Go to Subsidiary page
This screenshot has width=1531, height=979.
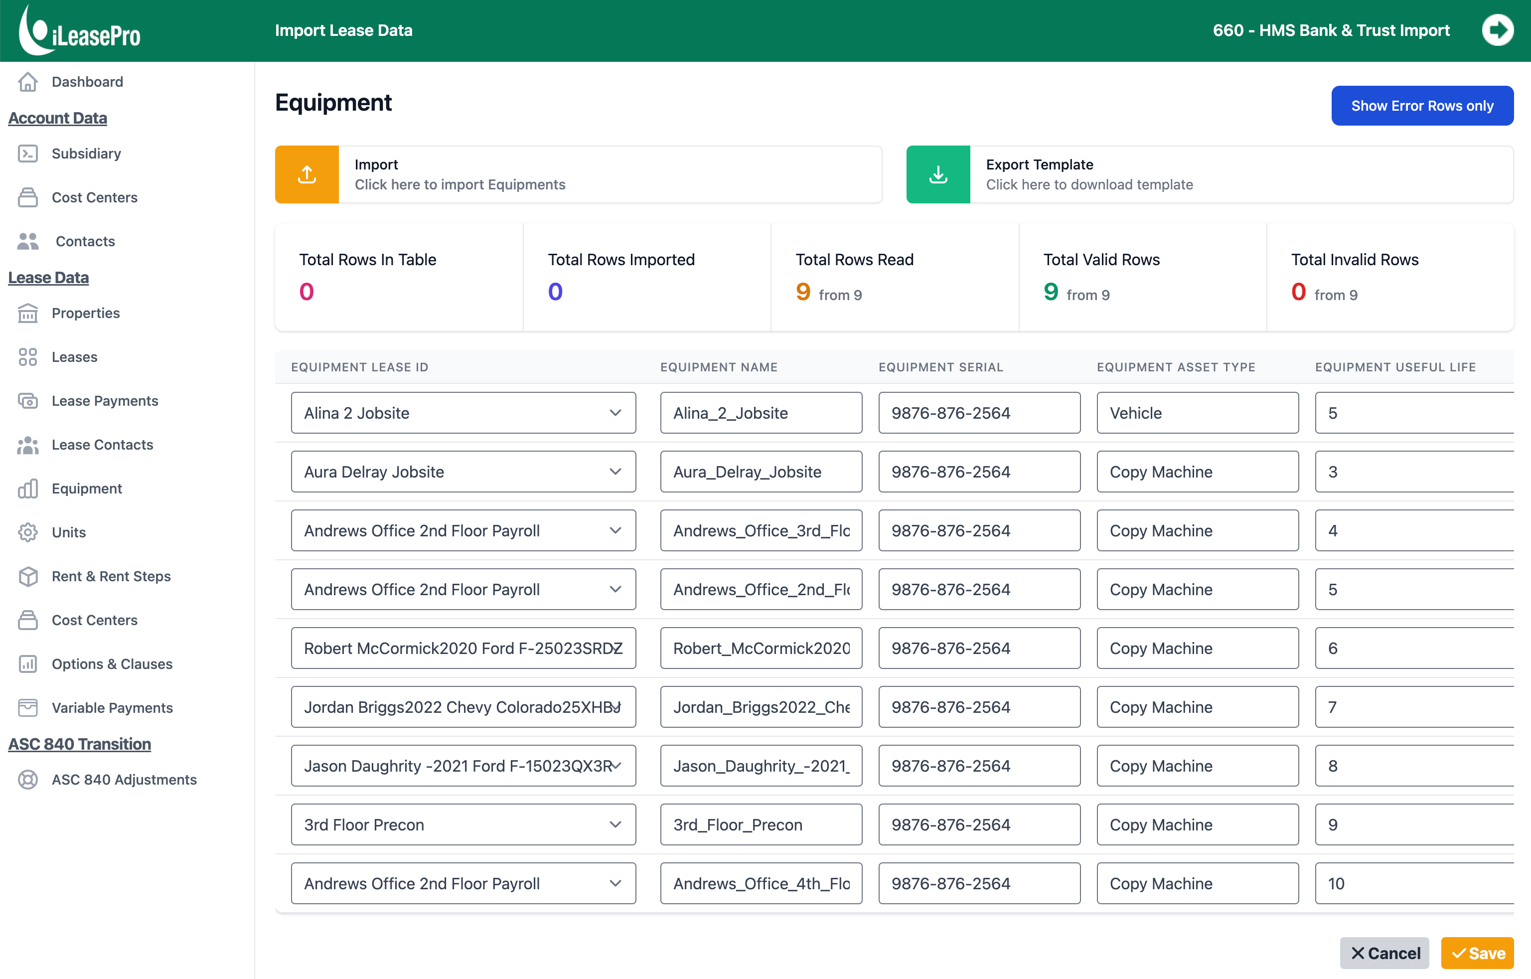click(87, 154)
